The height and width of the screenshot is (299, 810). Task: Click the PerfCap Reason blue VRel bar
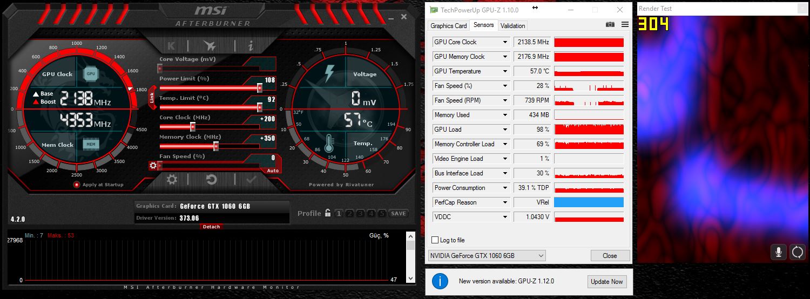(589, 202)
